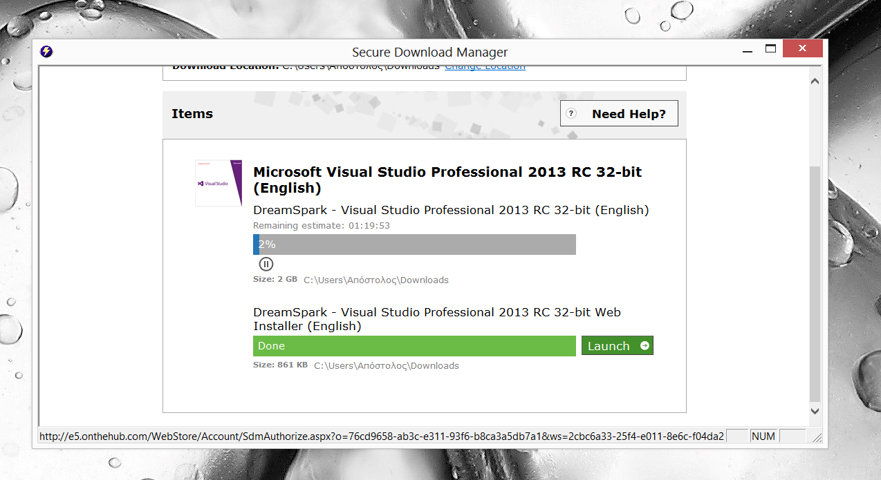Viewport: 881px width, 480px height.
Task: Click the Items section header
Action: (192, 114)
